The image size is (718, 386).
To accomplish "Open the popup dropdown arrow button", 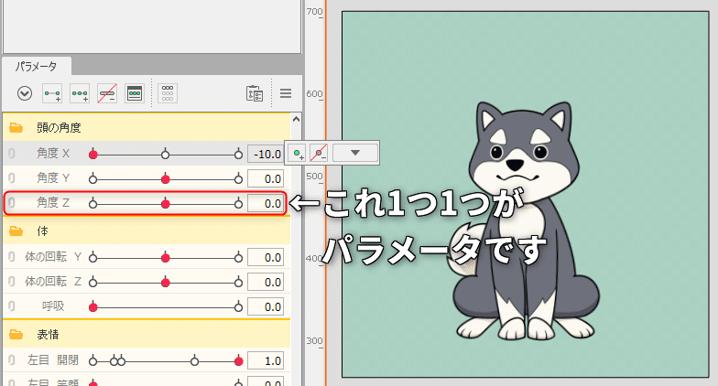I will tap(355, 153).
